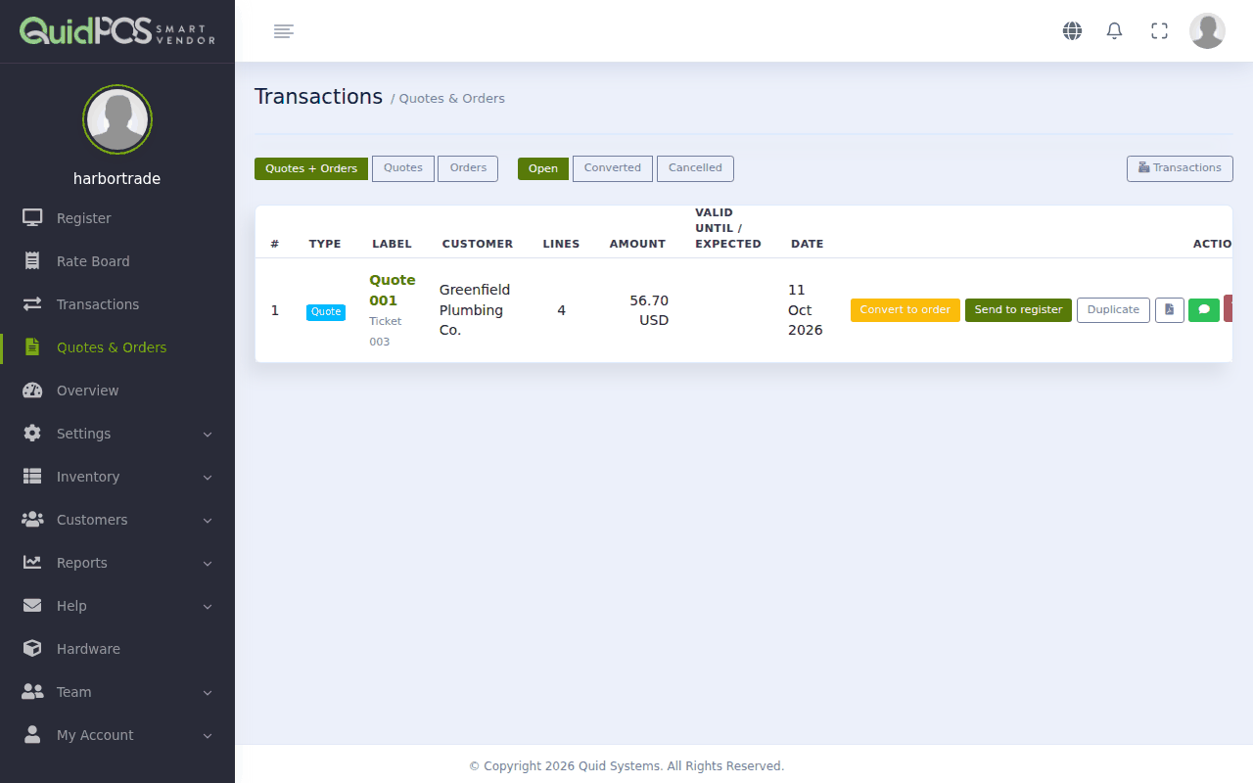Click the Settings gear icon in sidebar
The width and height of the screenshot is (1253, 783).
pos(32,434)
